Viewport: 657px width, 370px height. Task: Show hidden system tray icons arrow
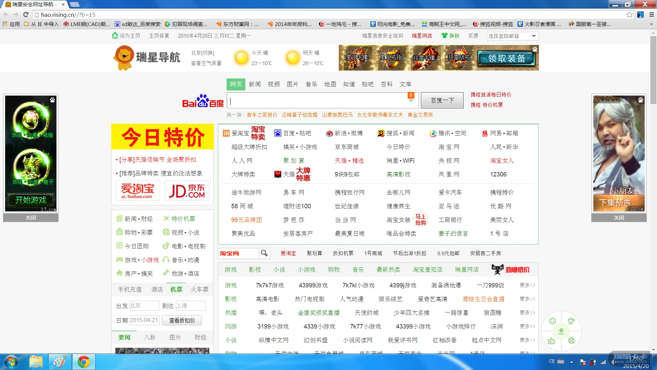(x=571, y=362)
